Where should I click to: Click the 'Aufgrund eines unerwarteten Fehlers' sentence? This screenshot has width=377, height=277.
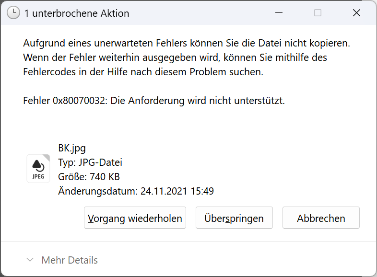click(187, 43)
